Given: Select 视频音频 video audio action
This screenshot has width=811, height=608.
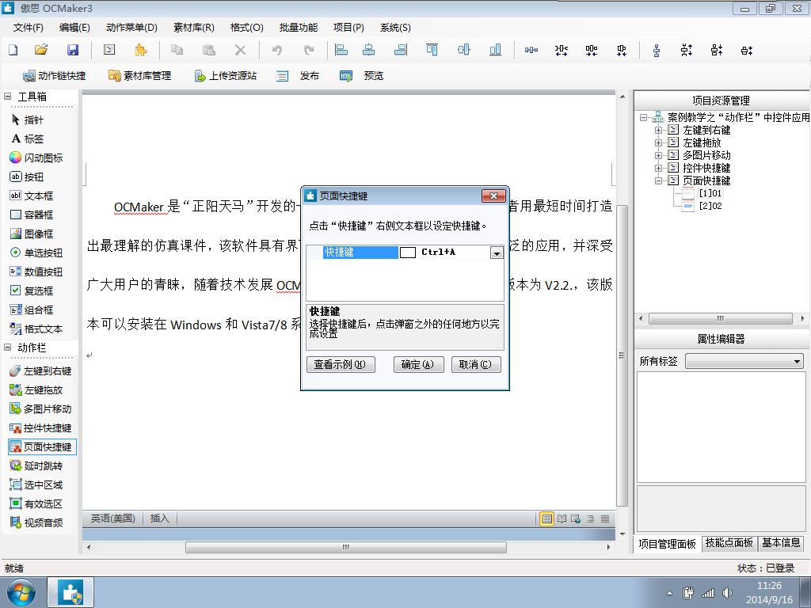Looking at the screenshot, I should [x=36, y=522].
